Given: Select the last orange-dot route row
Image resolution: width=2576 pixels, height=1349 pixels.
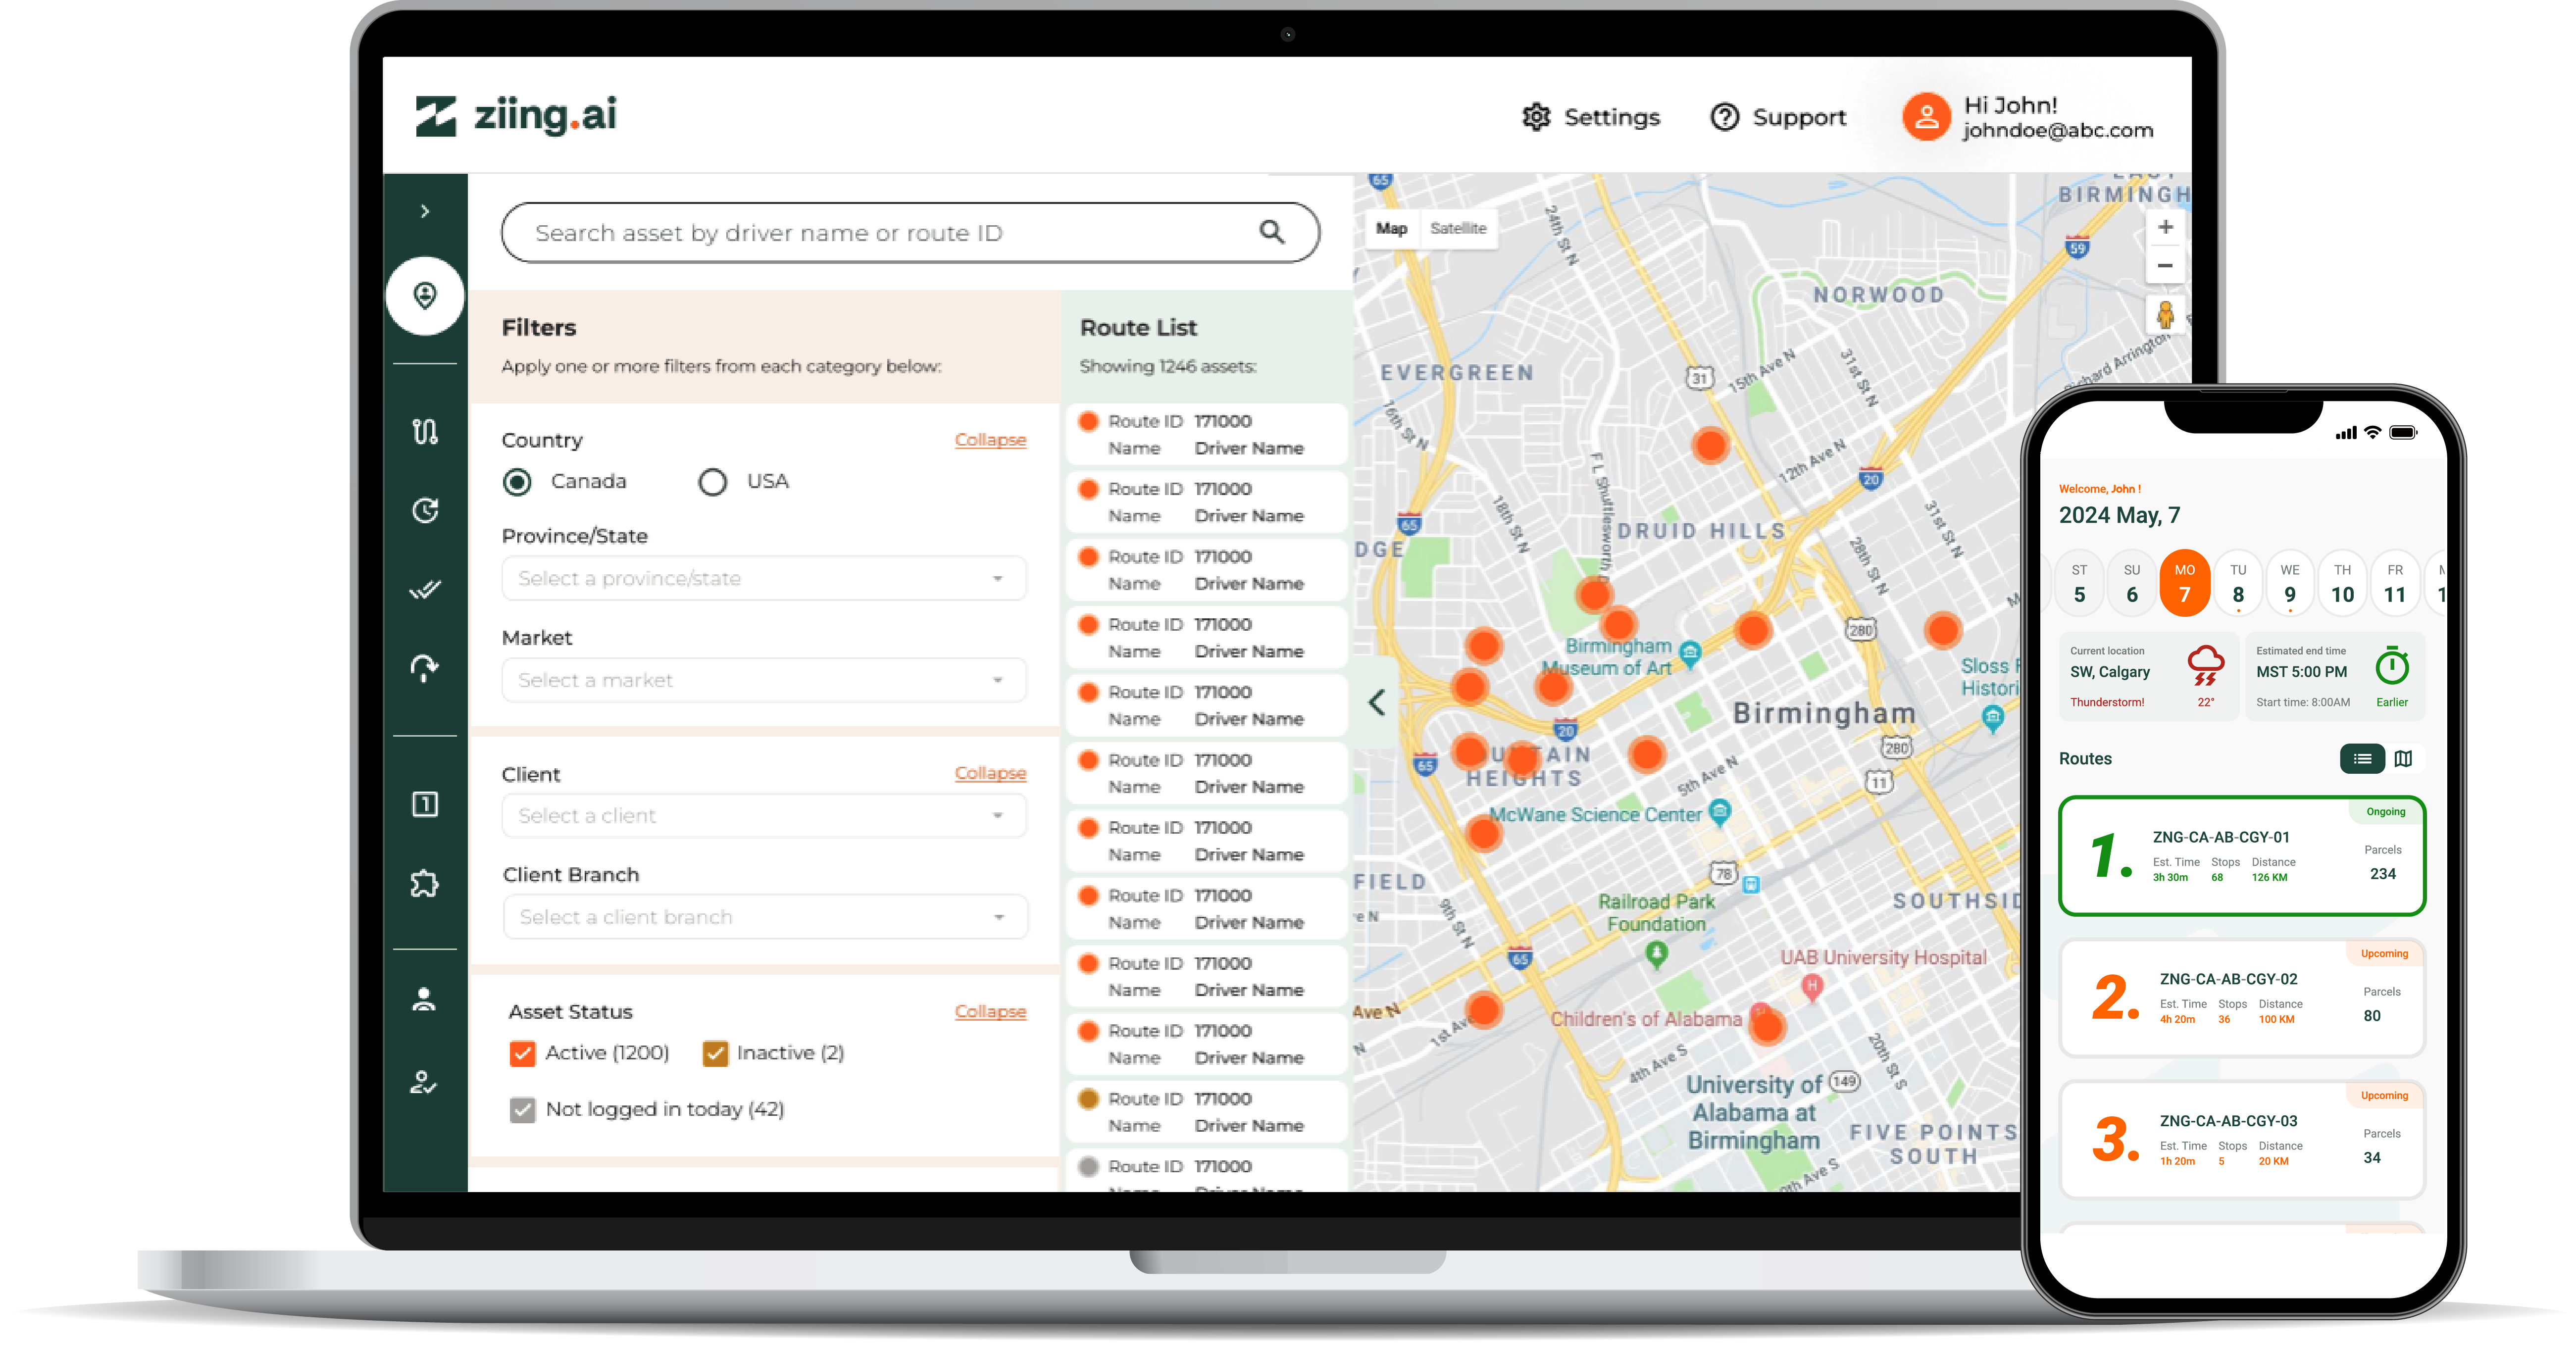Looking at the screenshot, I should [x=1207, y=1044].
